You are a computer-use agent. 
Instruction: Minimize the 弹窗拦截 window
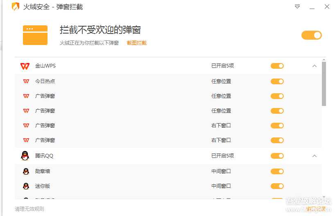[312, 9]
